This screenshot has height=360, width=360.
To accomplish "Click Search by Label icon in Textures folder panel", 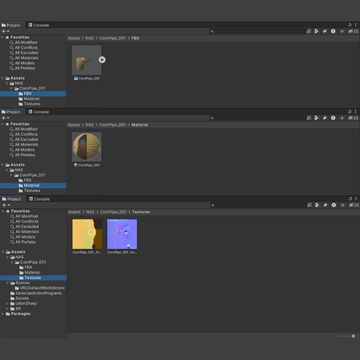I will [x=325, y=205].
